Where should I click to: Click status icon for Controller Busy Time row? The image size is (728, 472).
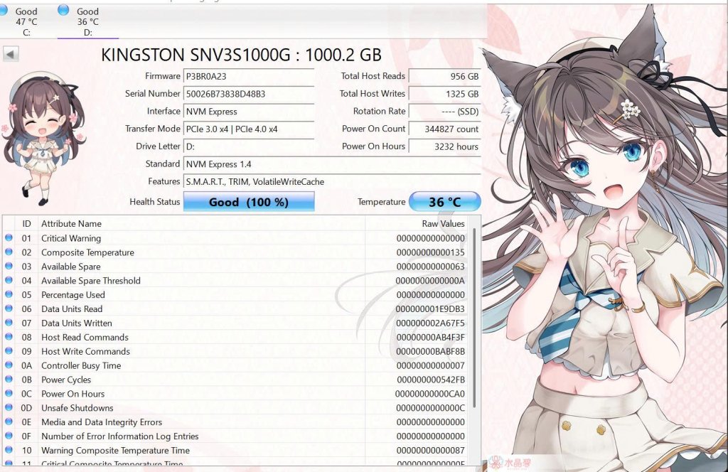9,365
